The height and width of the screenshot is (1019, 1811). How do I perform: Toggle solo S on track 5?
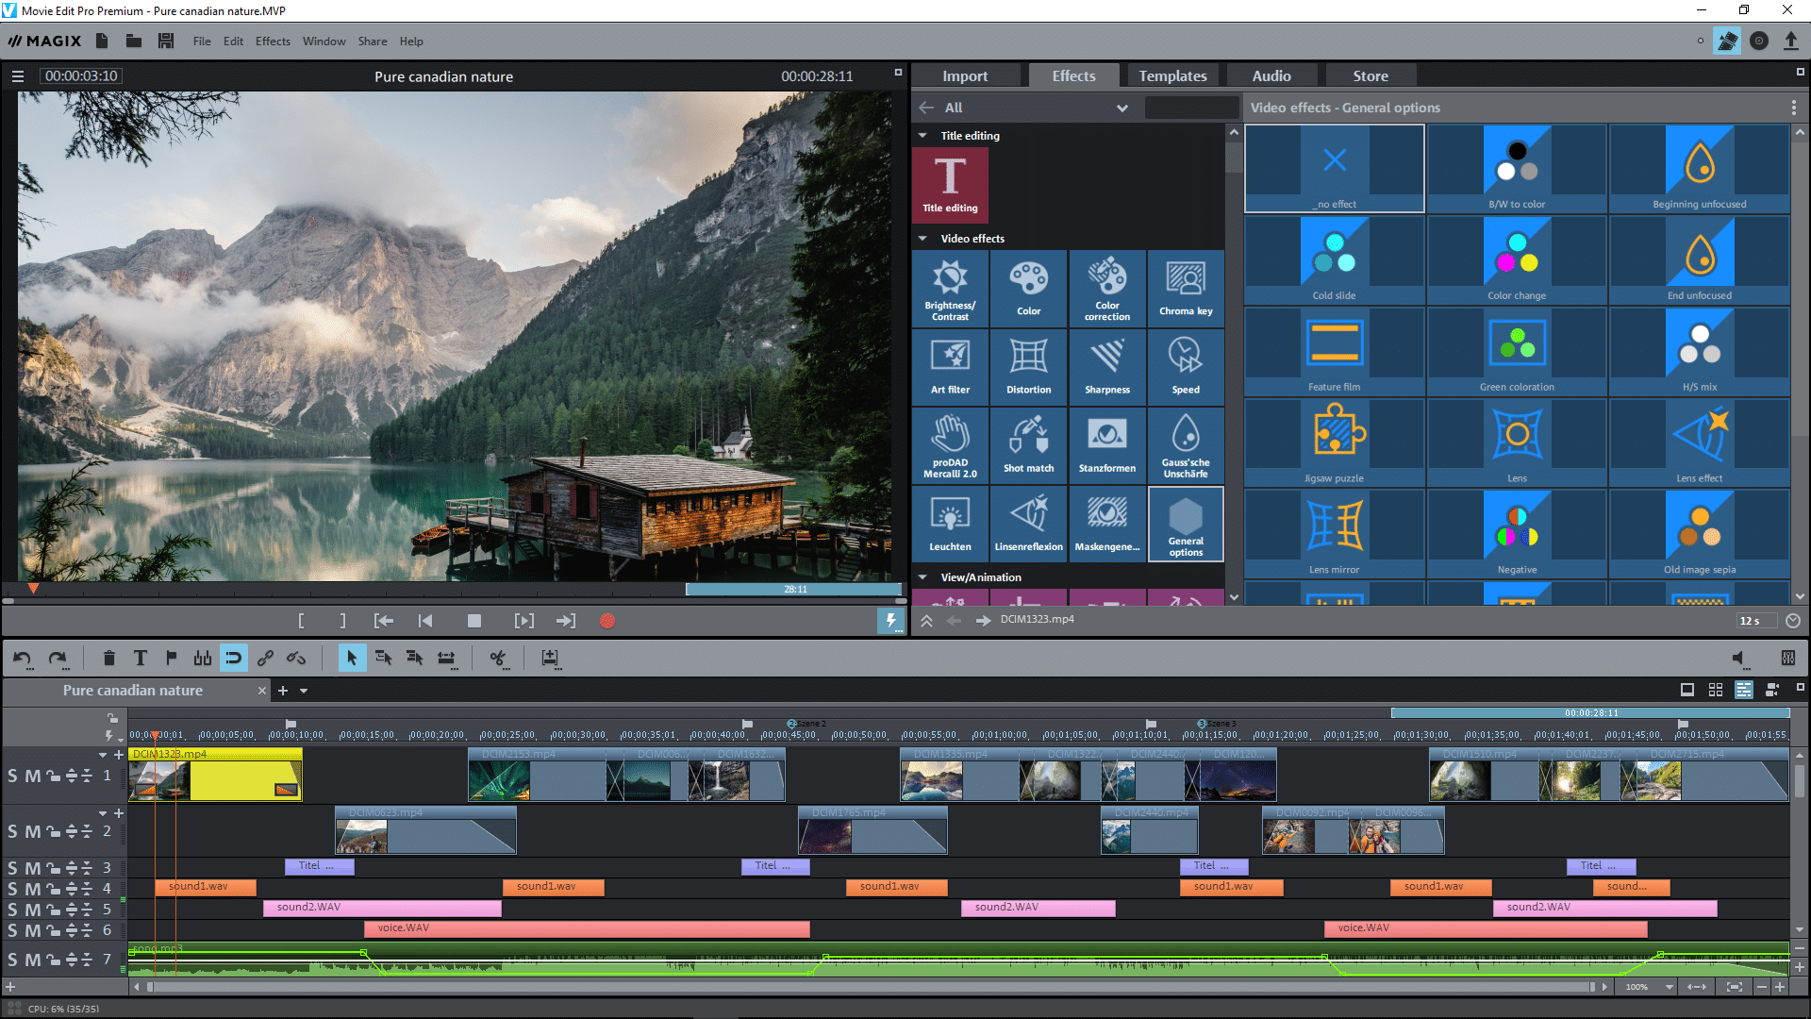(x=12, y=909)
